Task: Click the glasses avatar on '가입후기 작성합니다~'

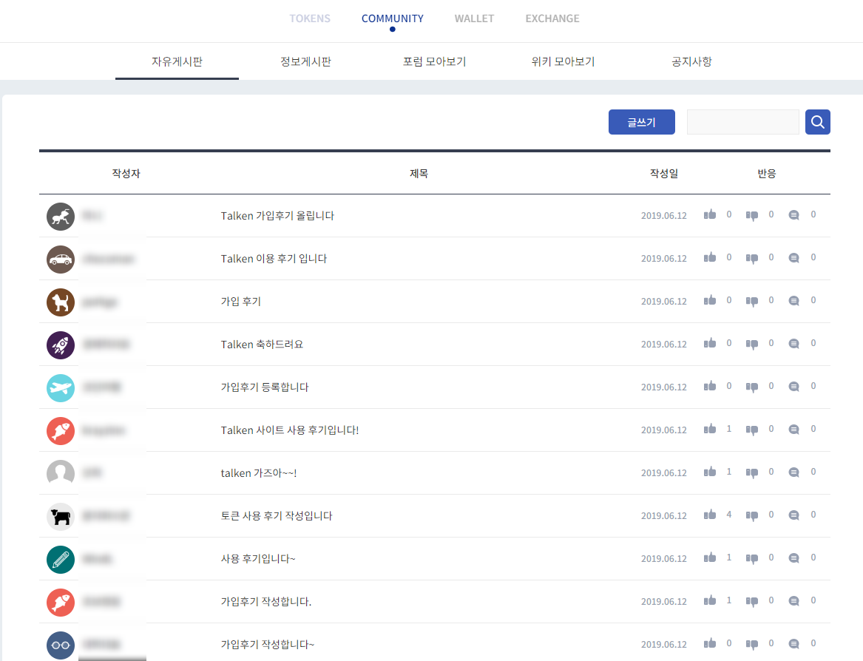Action: (61, 645)
